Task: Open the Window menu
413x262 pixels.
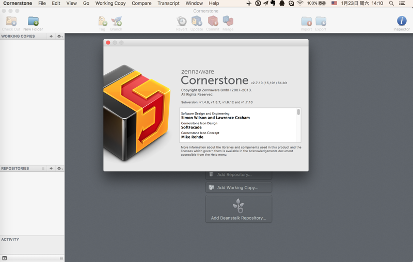Action: [x=194, y=3]
